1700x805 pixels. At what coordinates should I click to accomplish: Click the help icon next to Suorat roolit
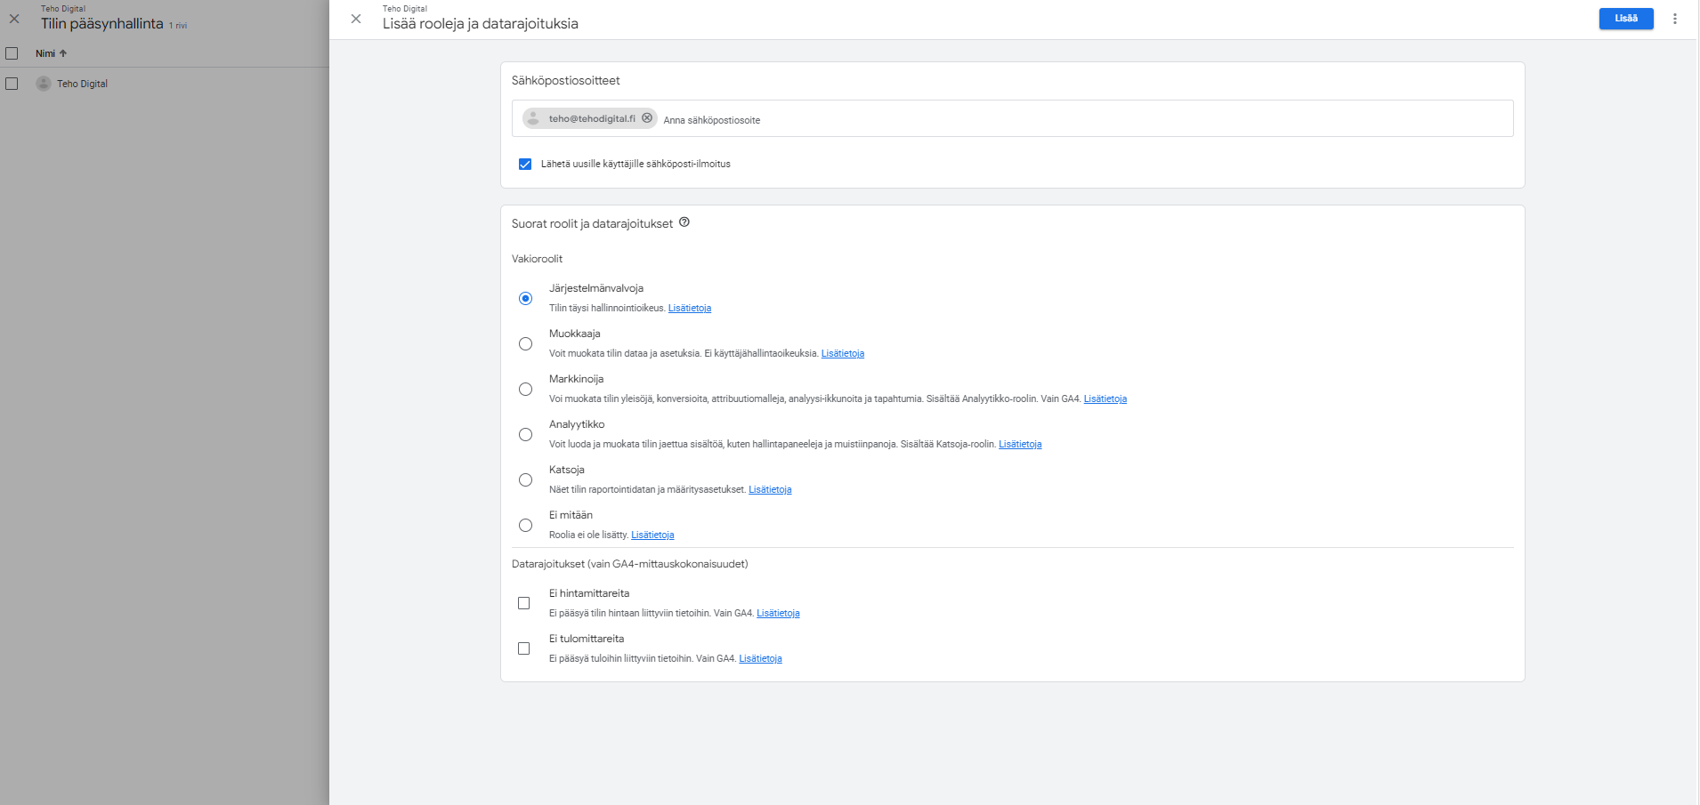pos(684,222)
